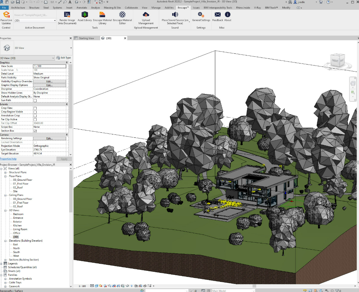This screenshot has height=292, width=359.
Task: Open the Architecture ribbon tab
Action: coord(18,7)
